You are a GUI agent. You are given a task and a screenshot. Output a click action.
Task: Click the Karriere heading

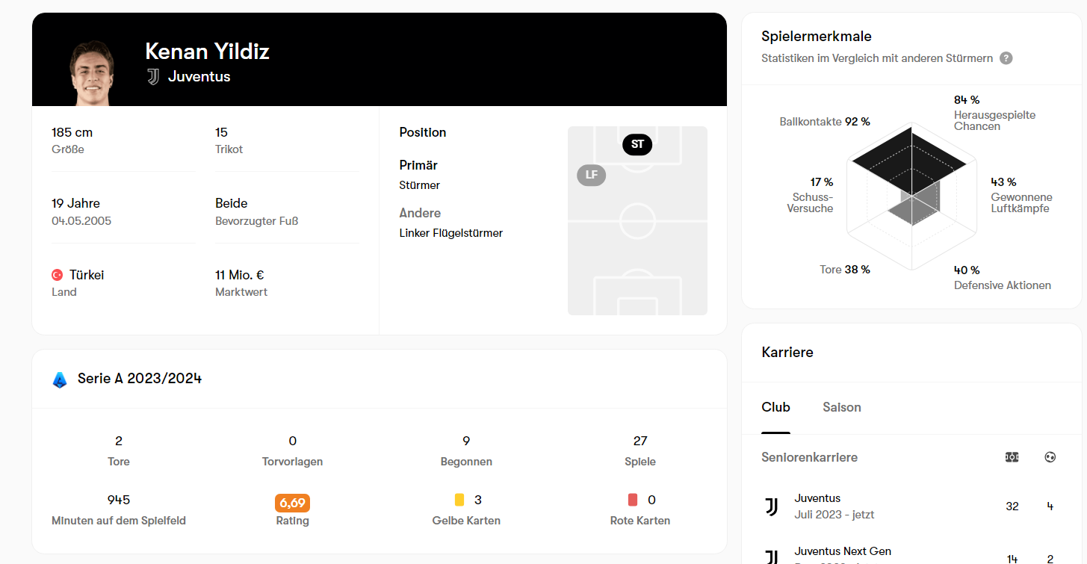click(787, 352)
